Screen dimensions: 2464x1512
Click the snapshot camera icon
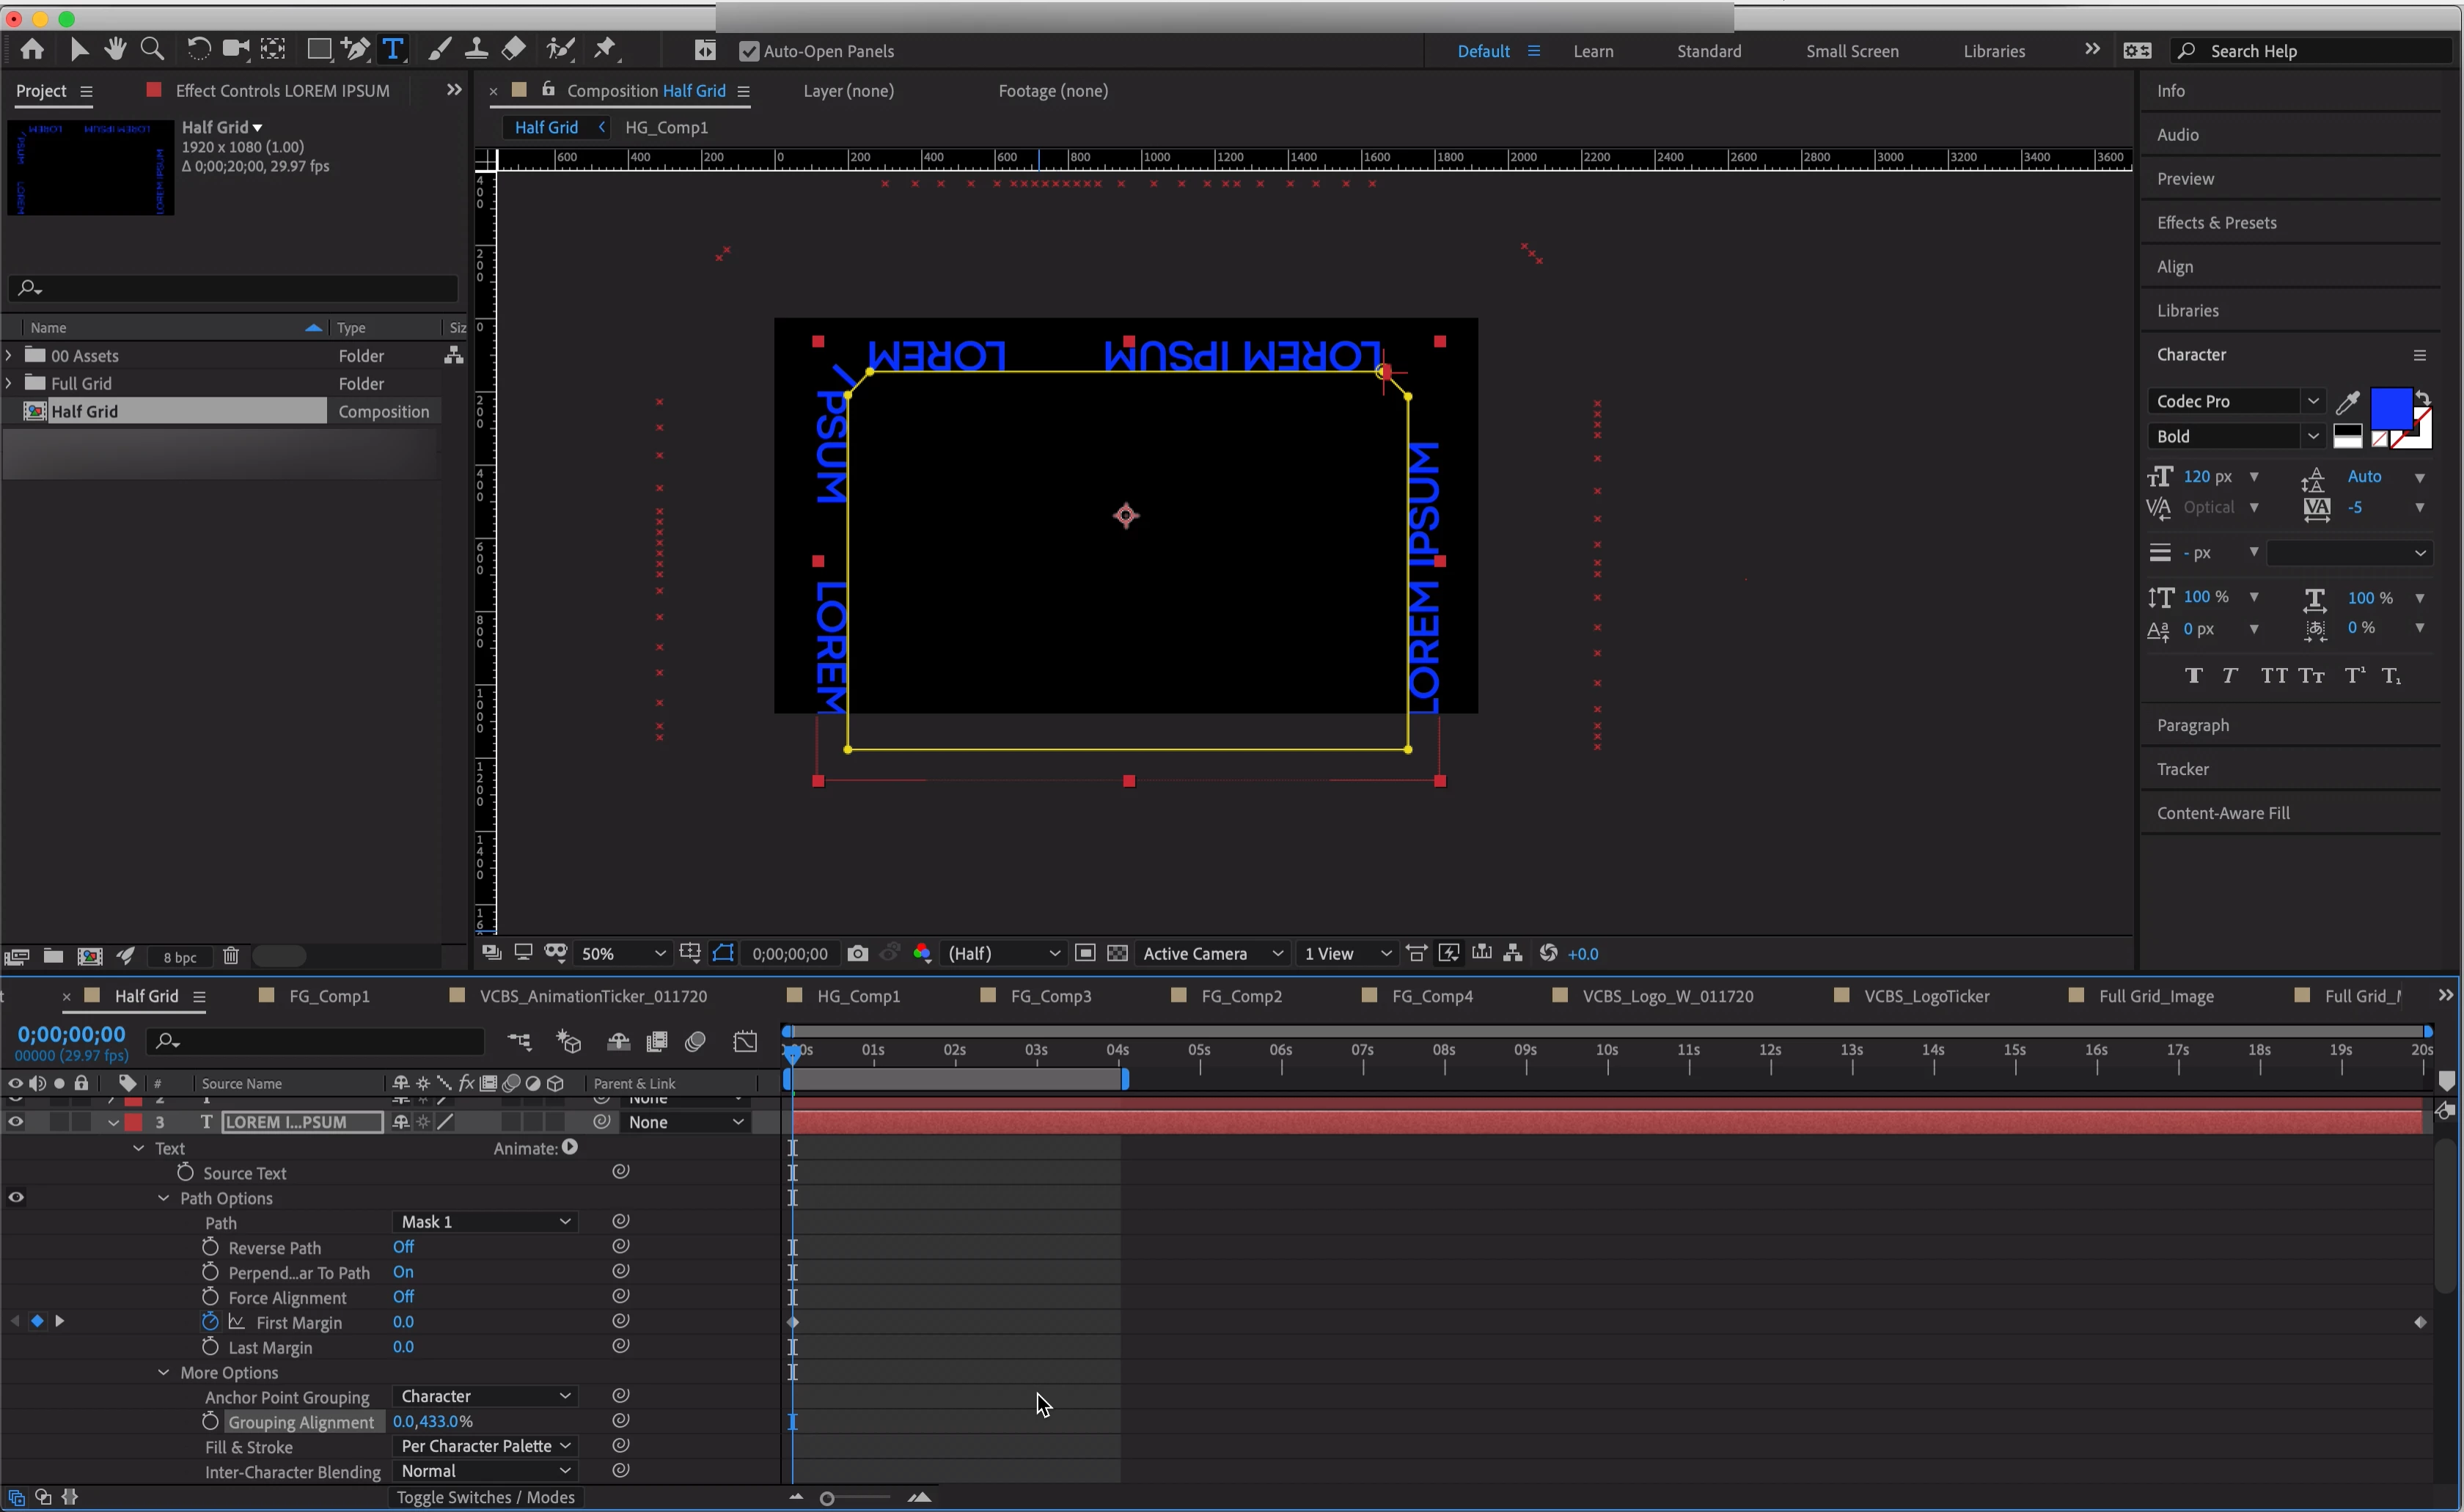857,953
